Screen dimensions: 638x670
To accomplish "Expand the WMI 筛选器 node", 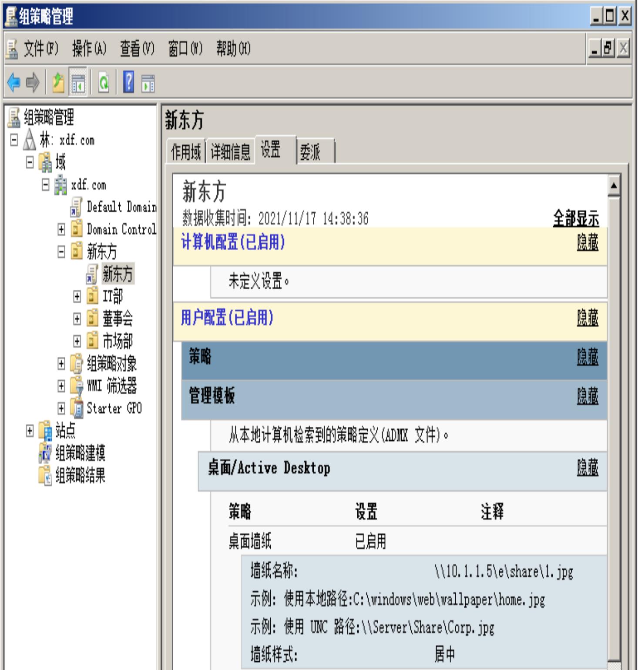I will [x=61, y=386].
